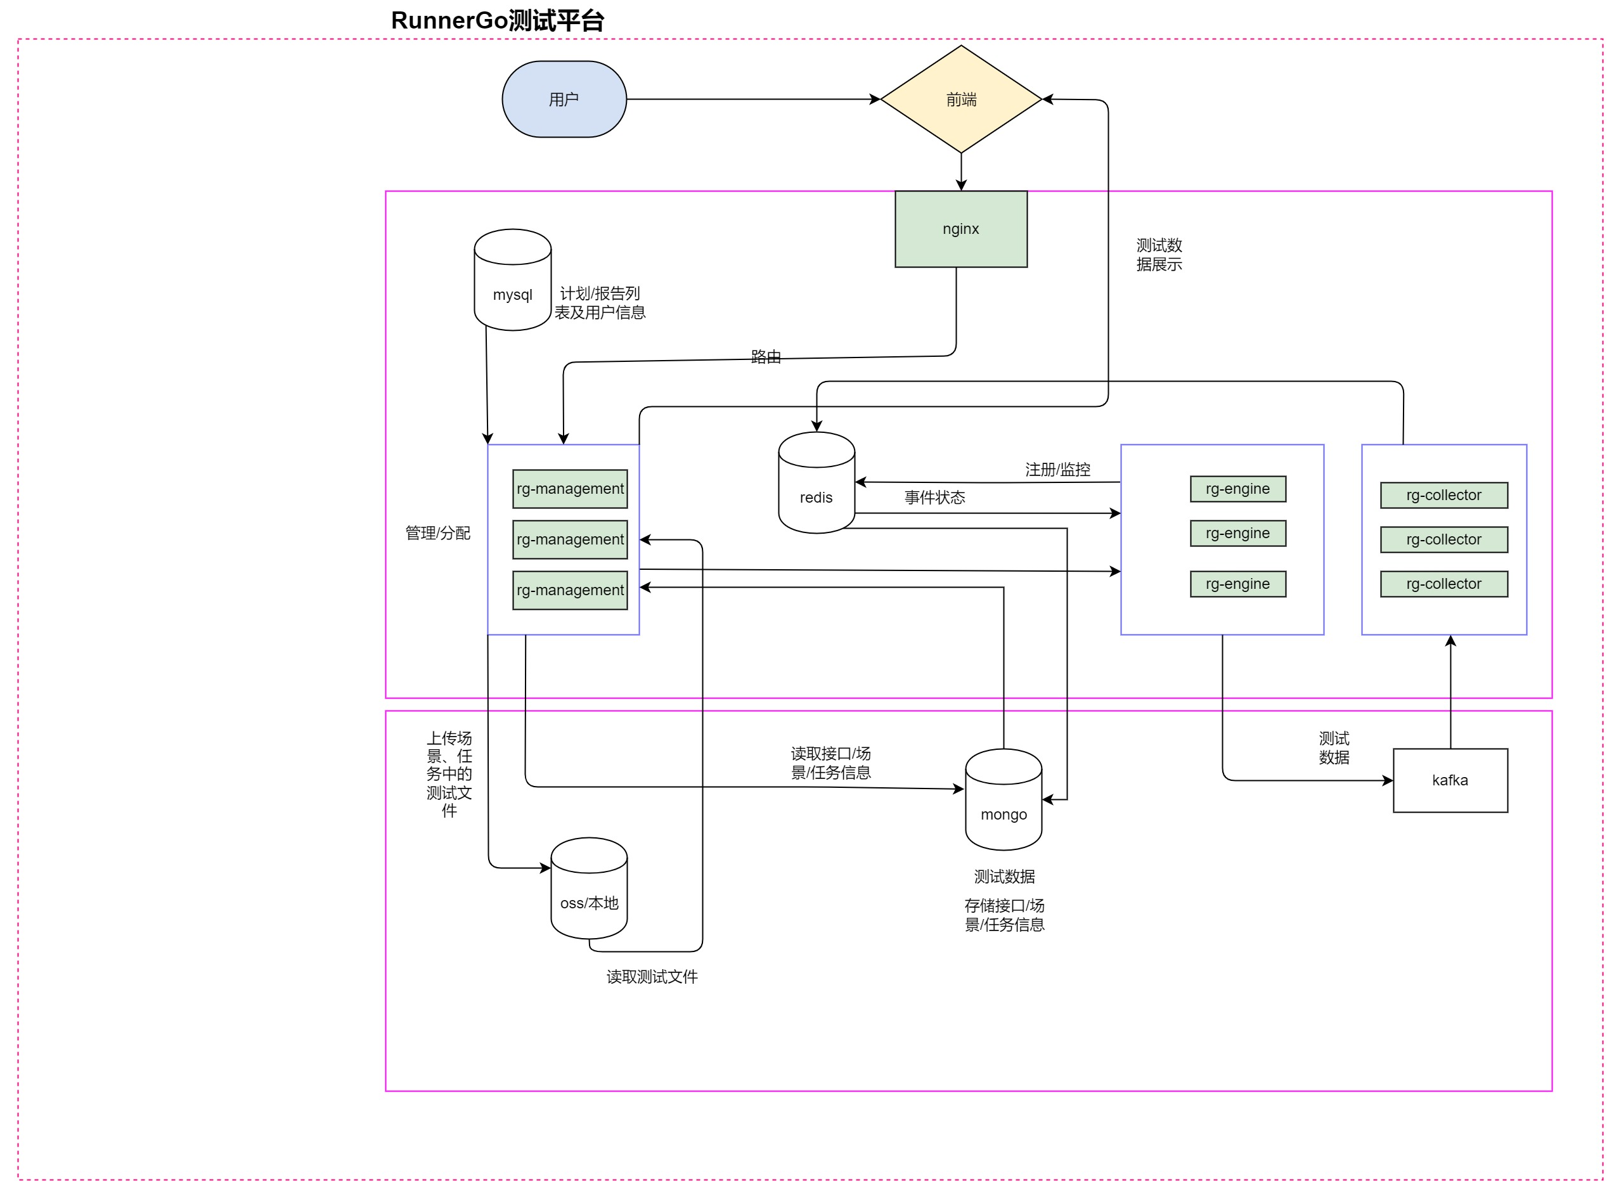Select the yellow 前端 diamond shape
Image resolution: width=1614 pixels, height=1191 pixels.
click(x=961, y=100)
